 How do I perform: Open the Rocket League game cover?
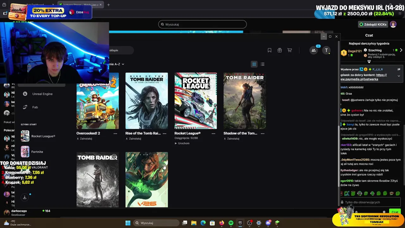coord(196,101)
